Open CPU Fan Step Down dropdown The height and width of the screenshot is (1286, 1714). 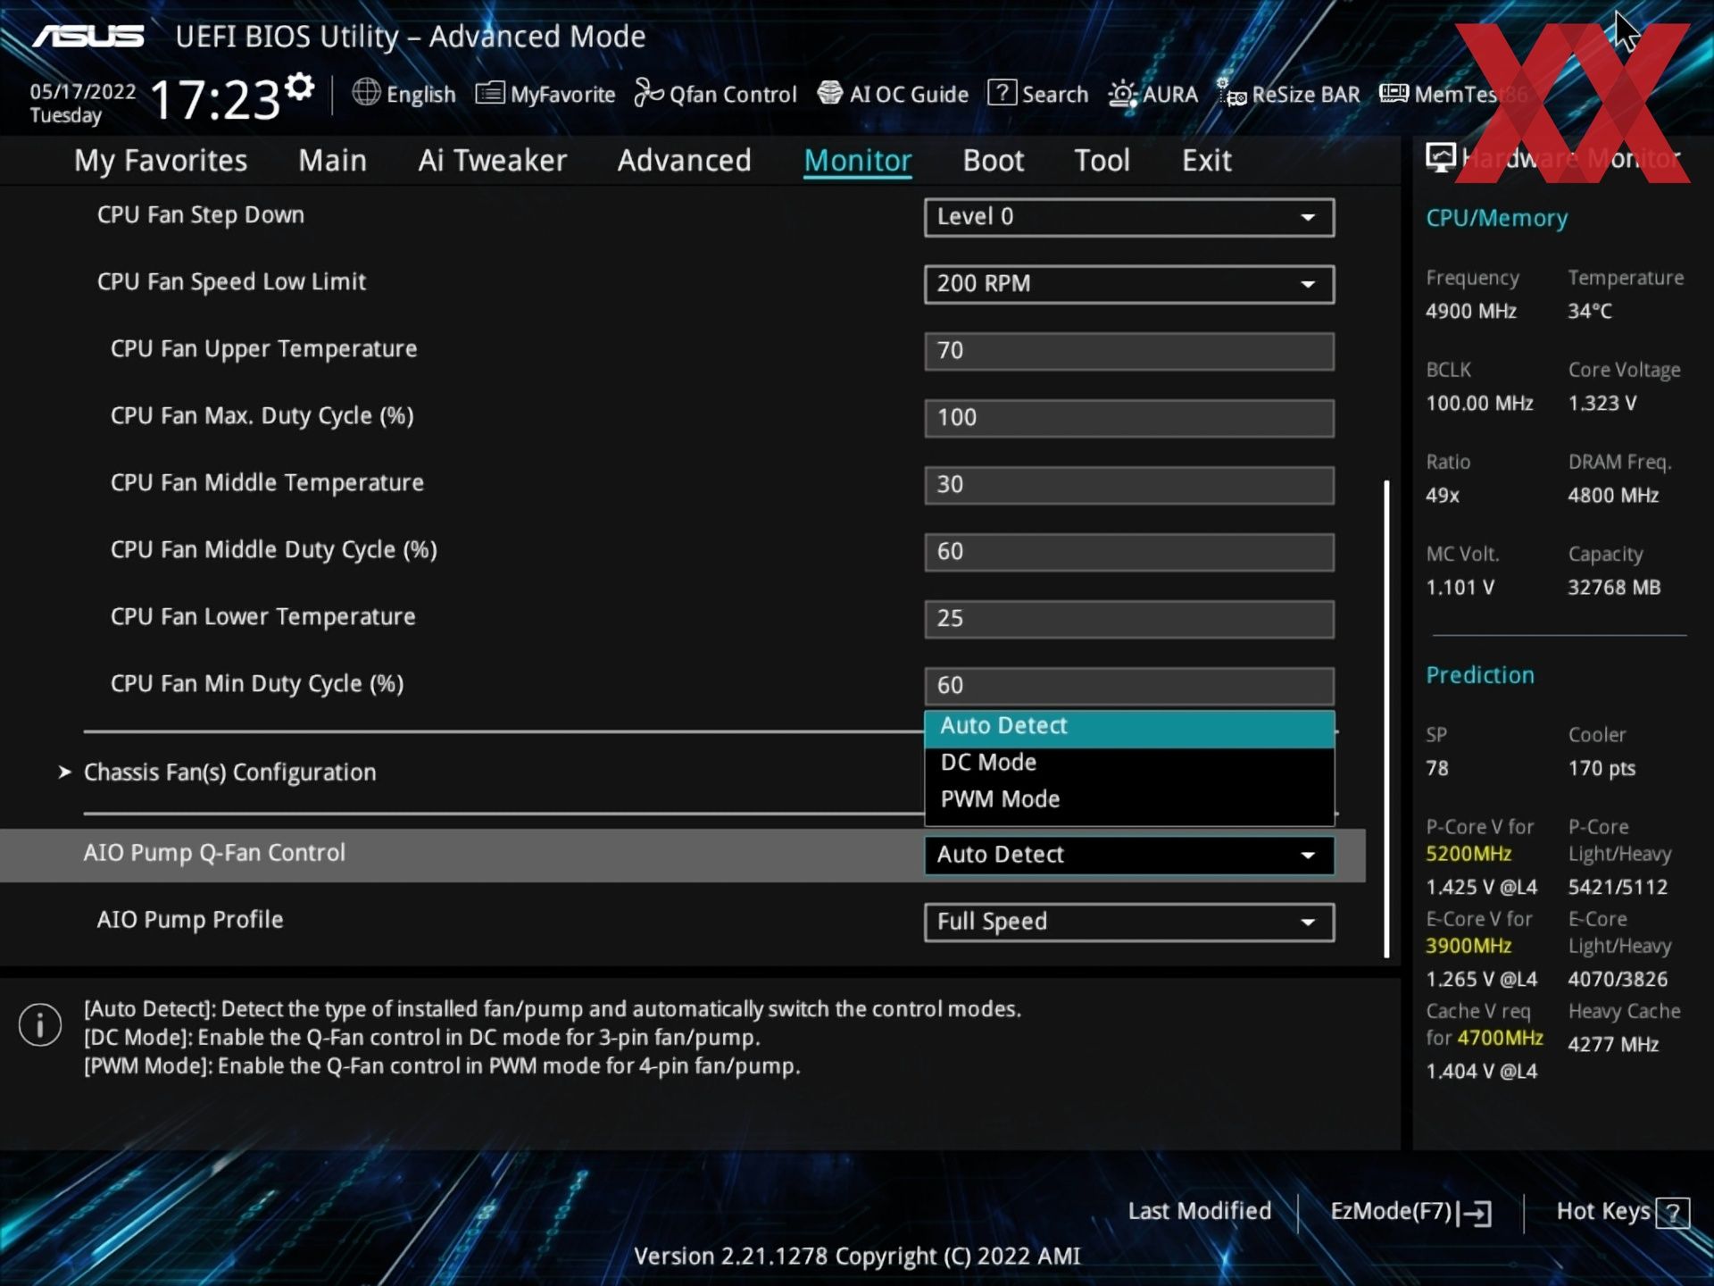pos(1129,217)
